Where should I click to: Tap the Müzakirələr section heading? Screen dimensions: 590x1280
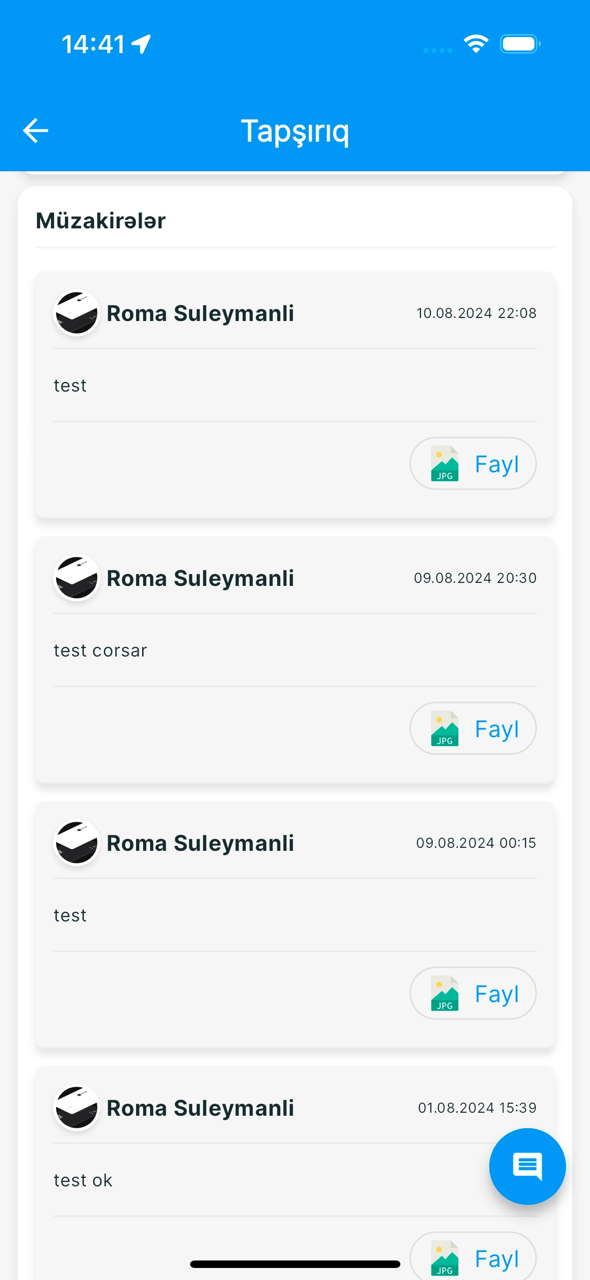[101, 221]
